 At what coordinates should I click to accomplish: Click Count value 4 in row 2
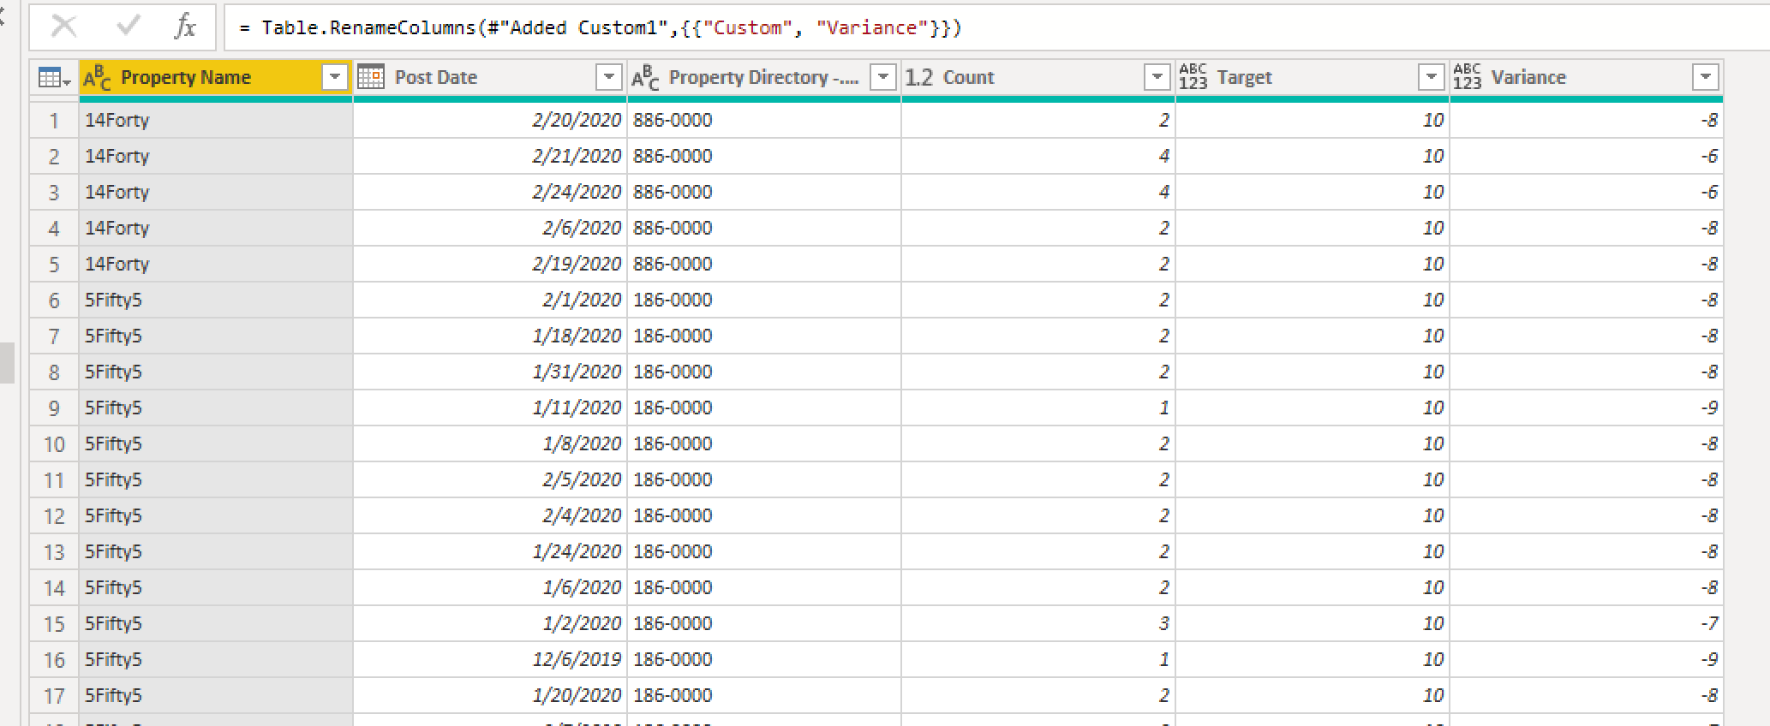[x=1038, y=157]
